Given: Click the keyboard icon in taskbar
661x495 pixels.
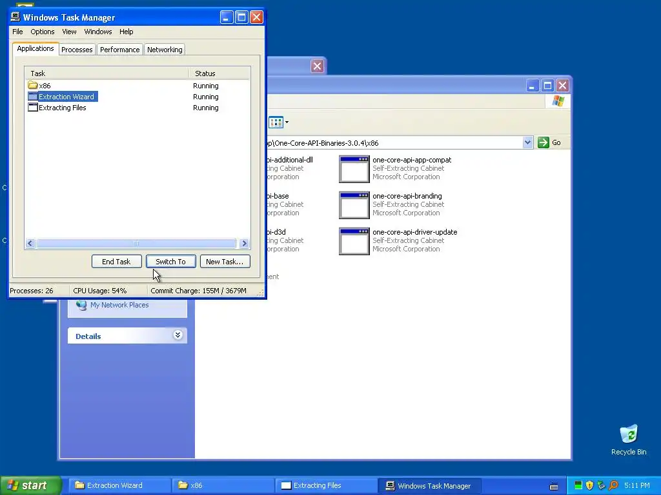Looking at the screenshot, I should (x=554, y=486).
